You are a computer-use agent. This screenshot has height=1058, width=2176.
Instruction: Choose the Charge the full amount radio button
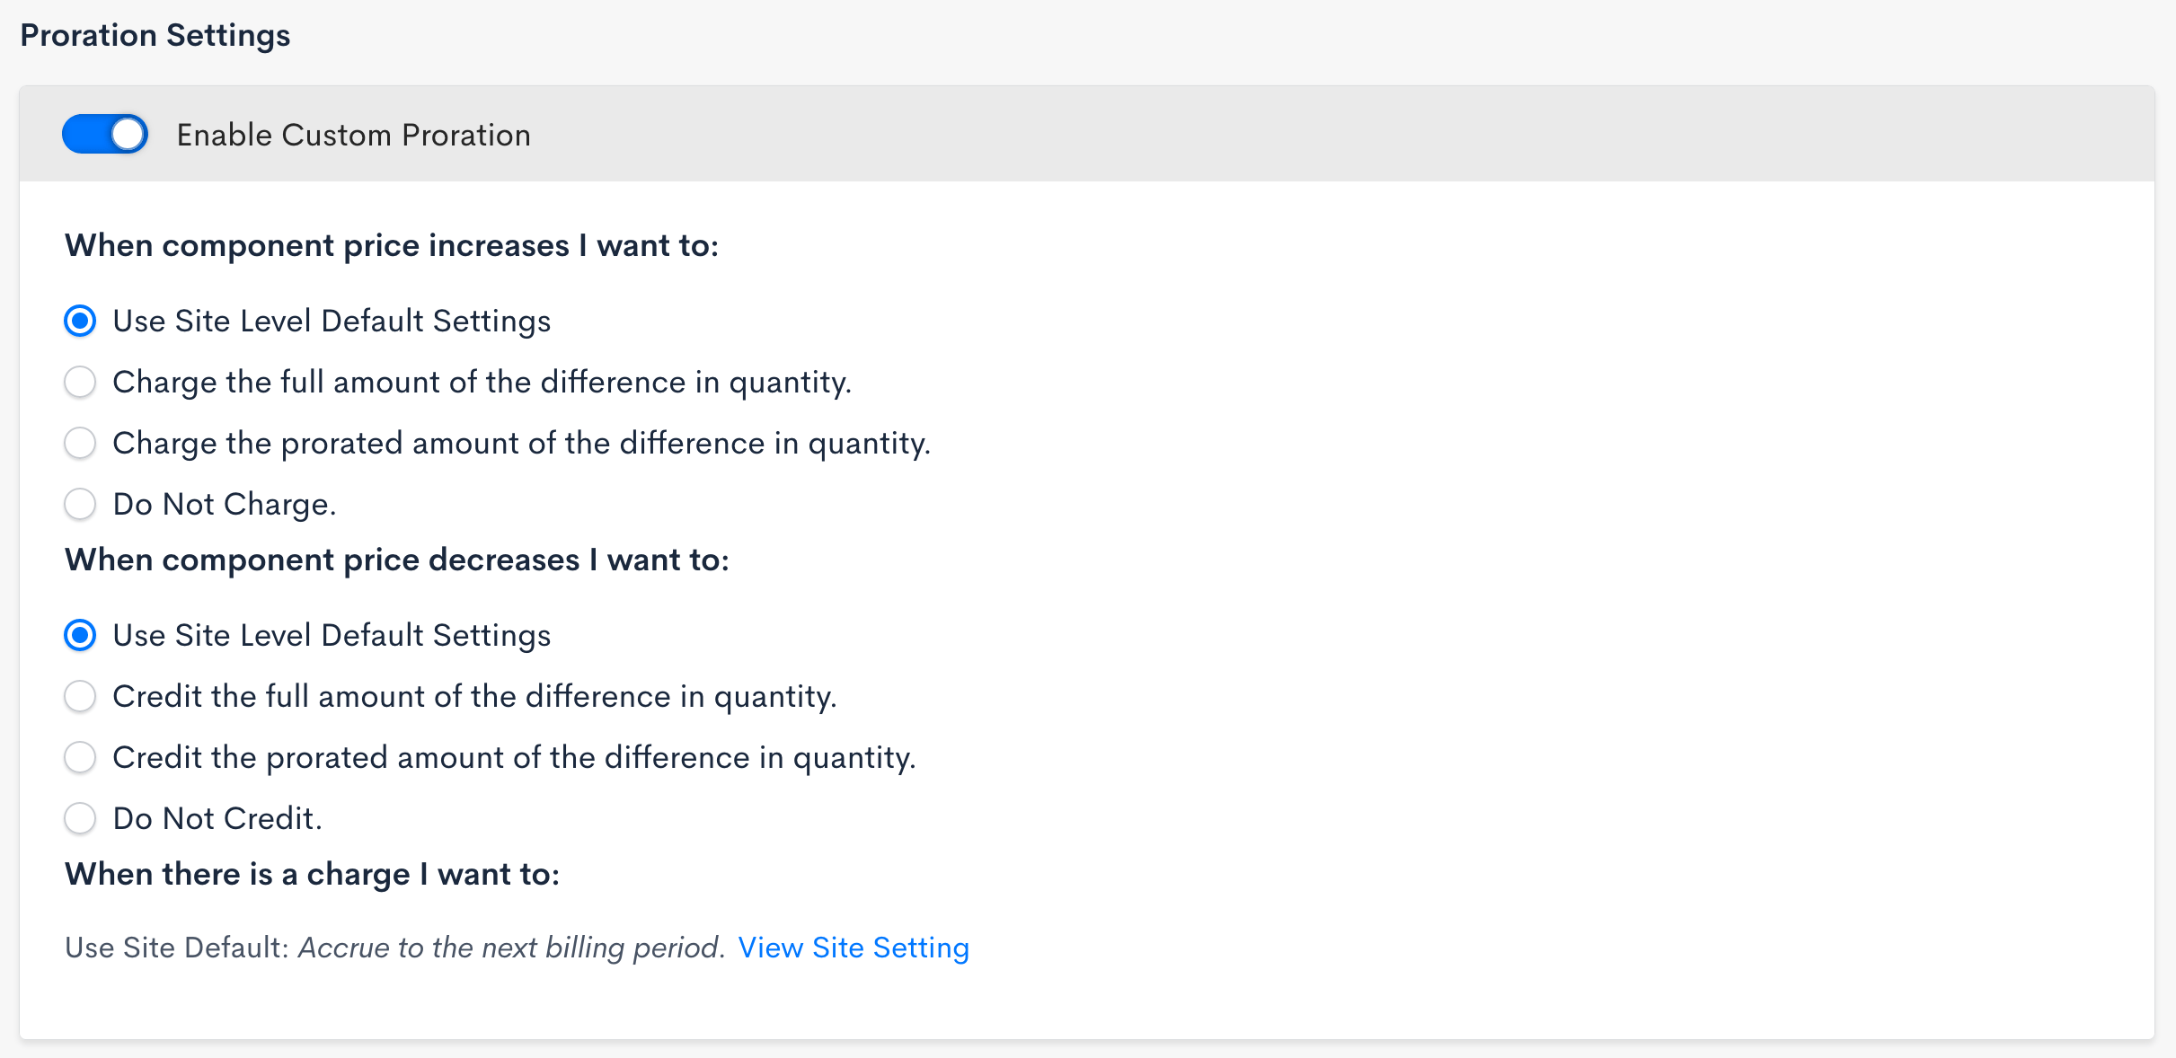pos(80,382)
